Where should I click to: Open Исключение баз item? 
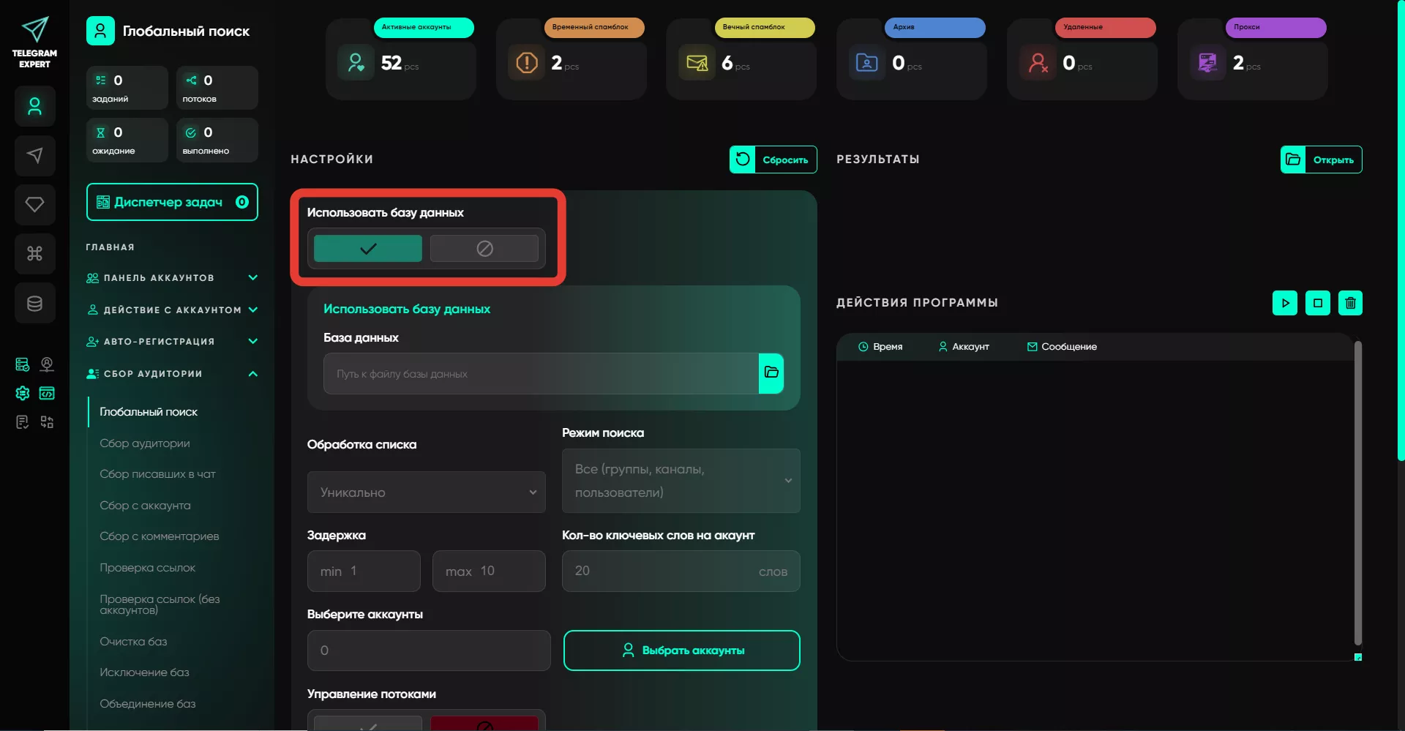pyautogui.click(x=144, y=672)
